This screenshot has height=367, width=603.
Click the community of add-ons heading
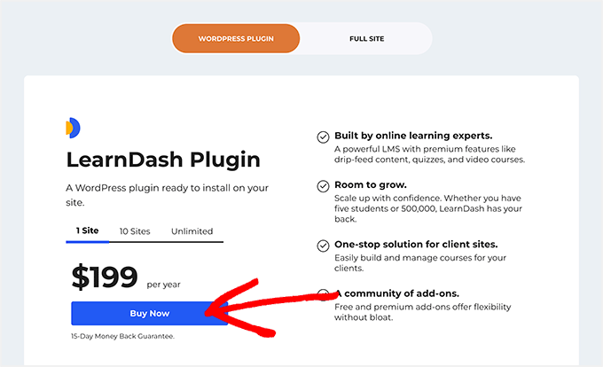point(397,293)
